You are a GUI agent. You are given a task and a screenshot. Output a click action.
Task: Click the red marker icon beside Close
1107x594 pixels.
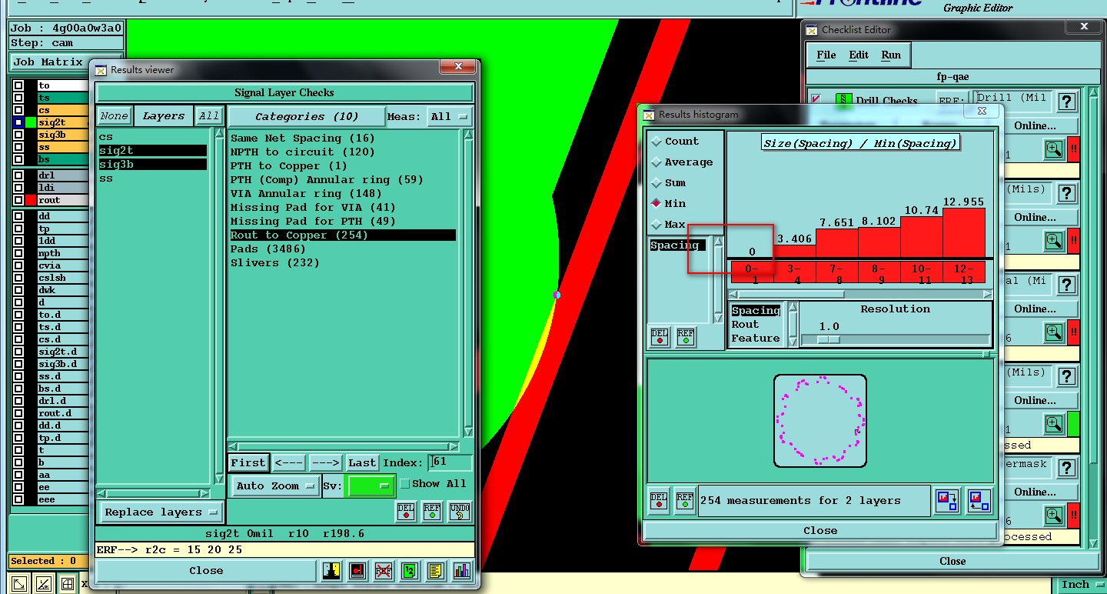pos(357,571)
